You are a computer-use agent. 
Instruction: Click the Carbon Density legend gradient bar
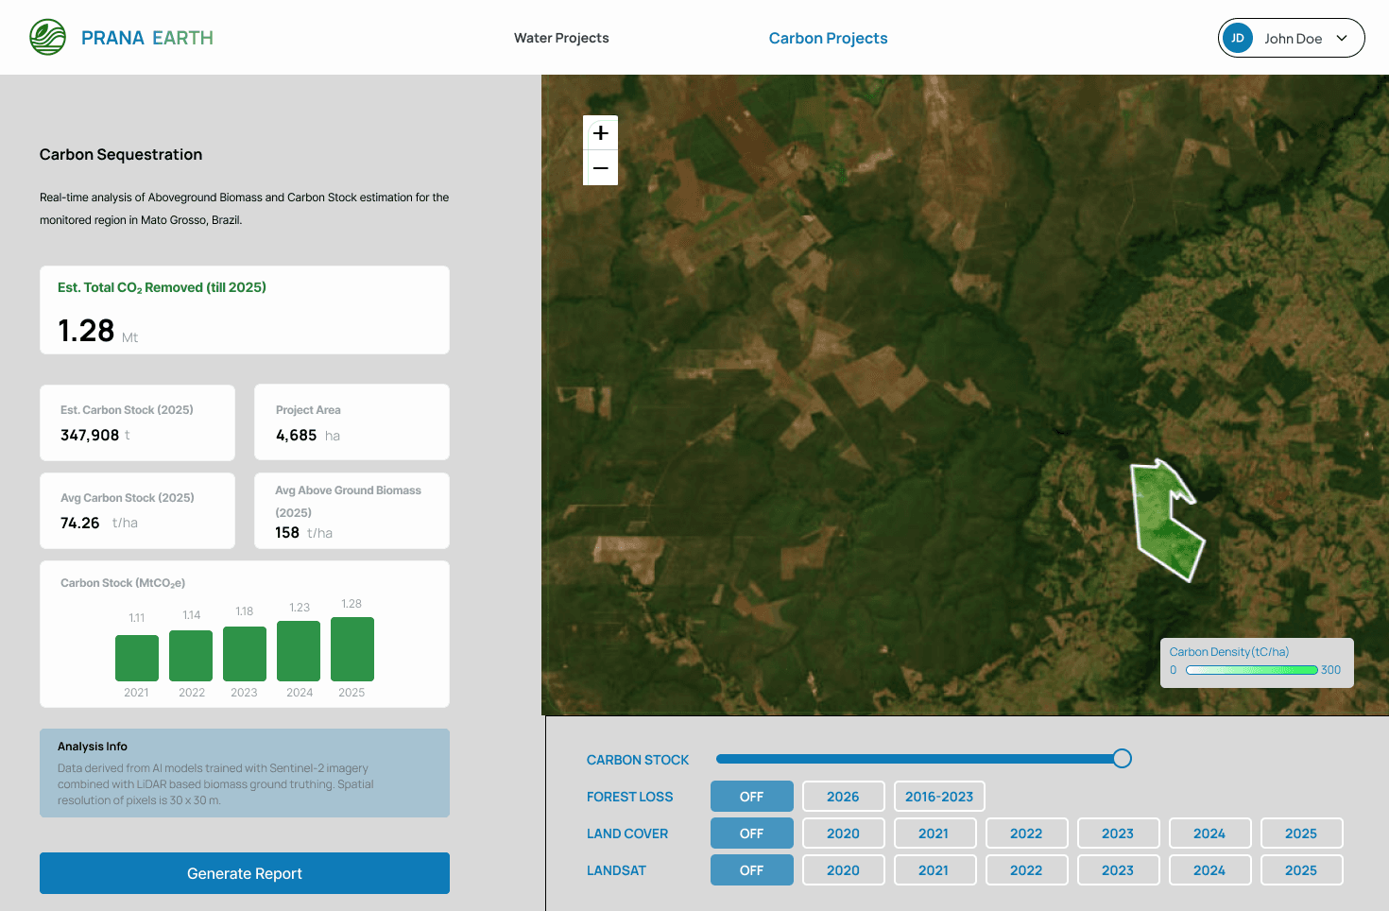1252,670
